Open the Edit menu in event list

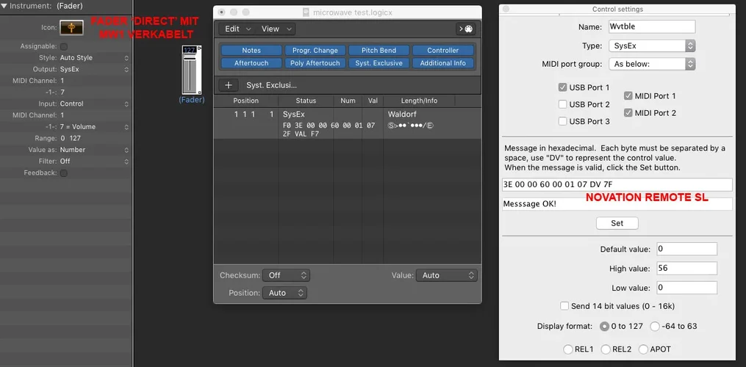coord(238,29)
